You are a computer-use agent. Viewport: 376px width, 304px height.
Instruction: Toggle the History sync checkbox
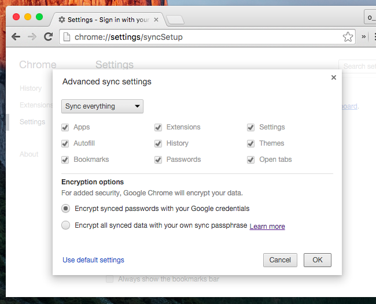point(158,143)
